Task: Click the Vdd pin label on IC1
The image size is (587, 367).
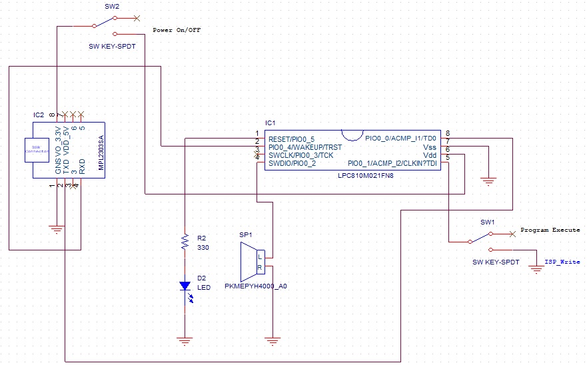Action: [430, 155]
